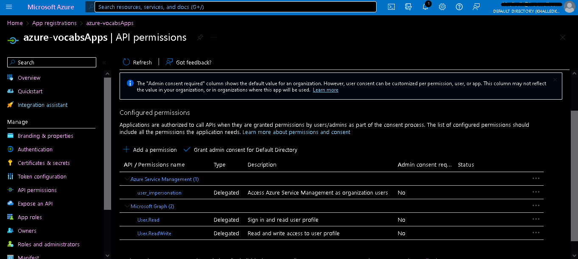Screen dimensions: 578x259
Task: Click the Admin consent req... column header
Action: pyautogui.click(x=425, y=164)
